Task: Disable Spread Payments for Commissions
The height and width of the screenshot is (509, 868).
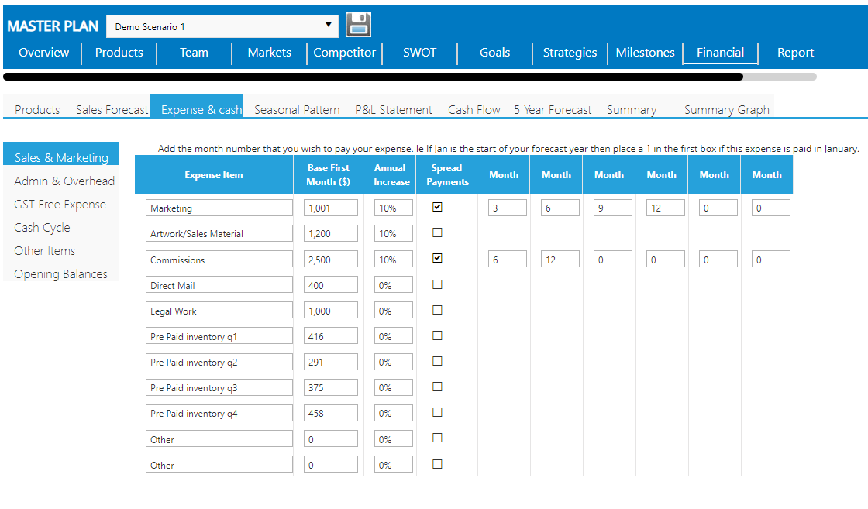Action: [438, 258]
